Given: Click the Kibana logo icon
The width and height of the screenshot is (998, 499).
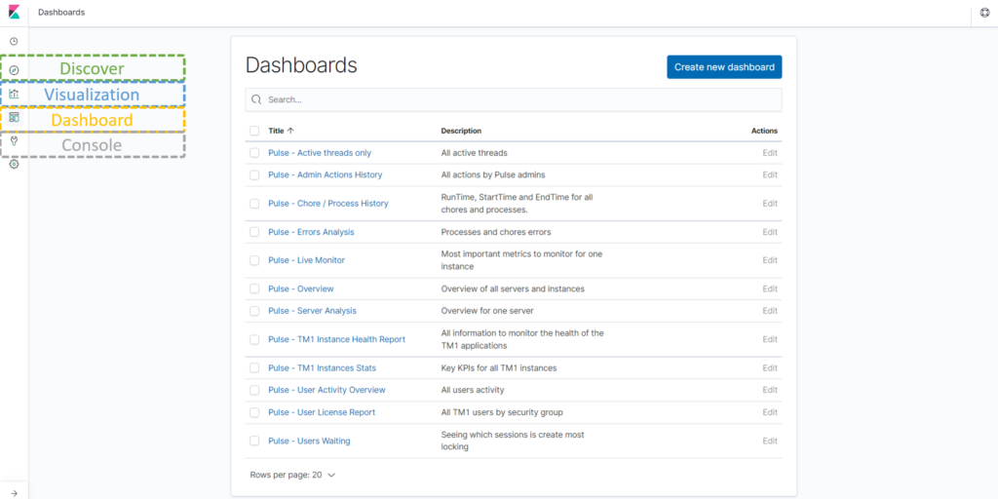Looking at the screenshot, I should click(14, 13).
